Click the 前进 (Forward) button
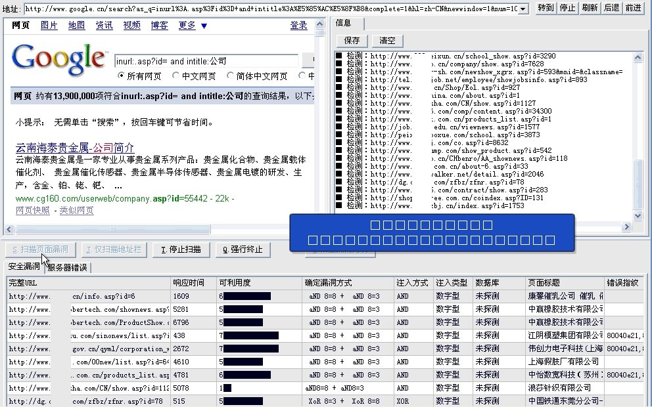Image resolution: width=652 pixels, height=407 pixels. (633, 8)
